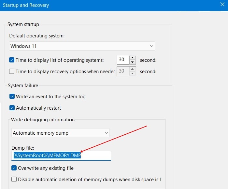Screen dimensions: 228x189
Task: Disable the 'Automatically restart' checkbox
Action: coord(12,108)
